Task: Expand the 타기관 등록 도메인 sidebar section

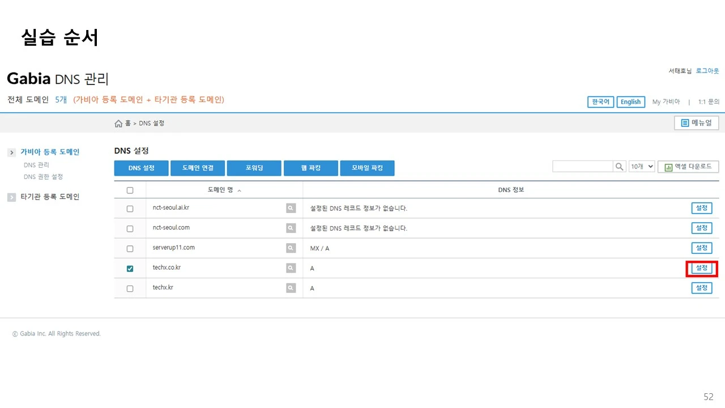Action: (x=12, y=197)
